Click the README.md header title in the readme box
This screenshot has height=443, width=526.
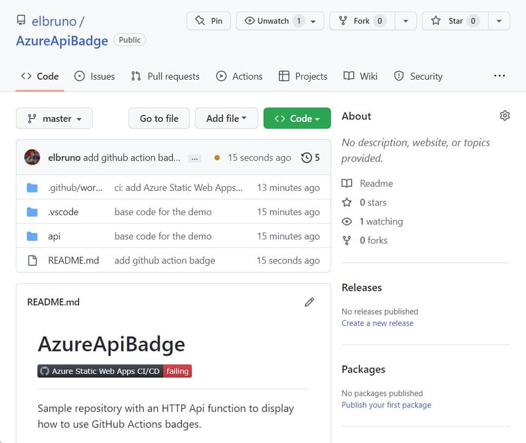[x=53, y=302]
